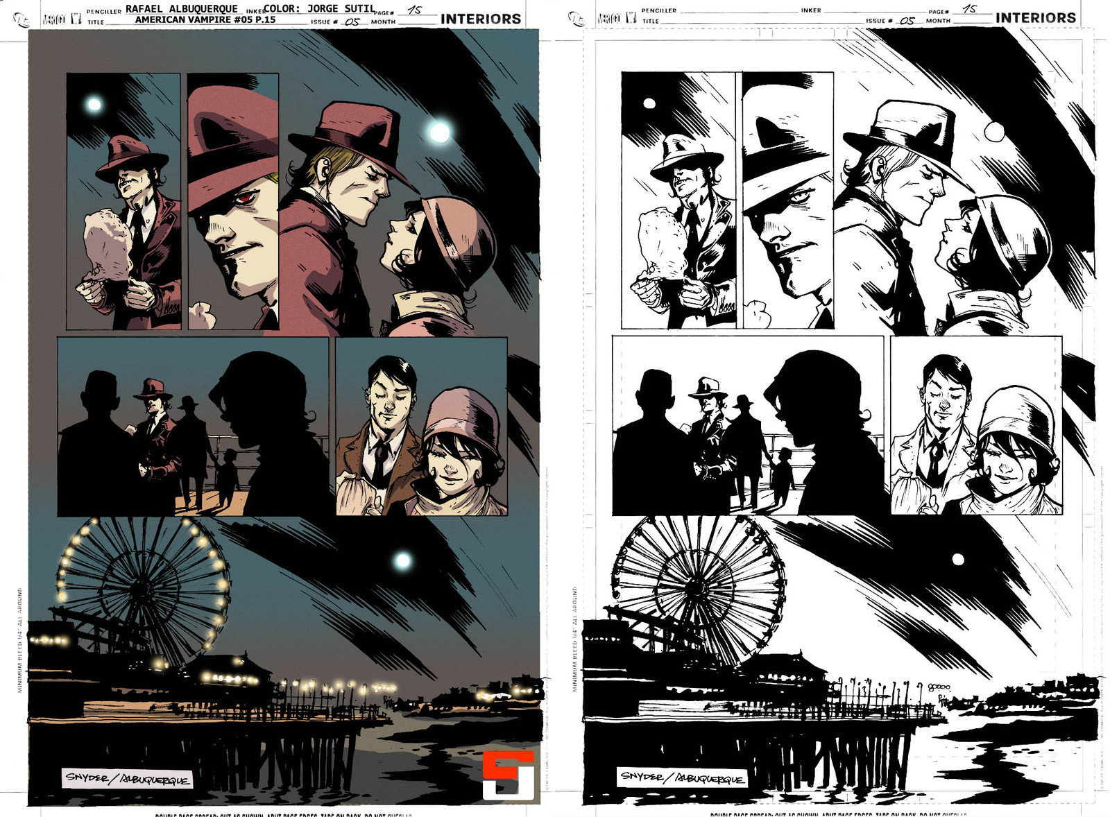Click the "TITLE" label on the inked page

point(651,21)
